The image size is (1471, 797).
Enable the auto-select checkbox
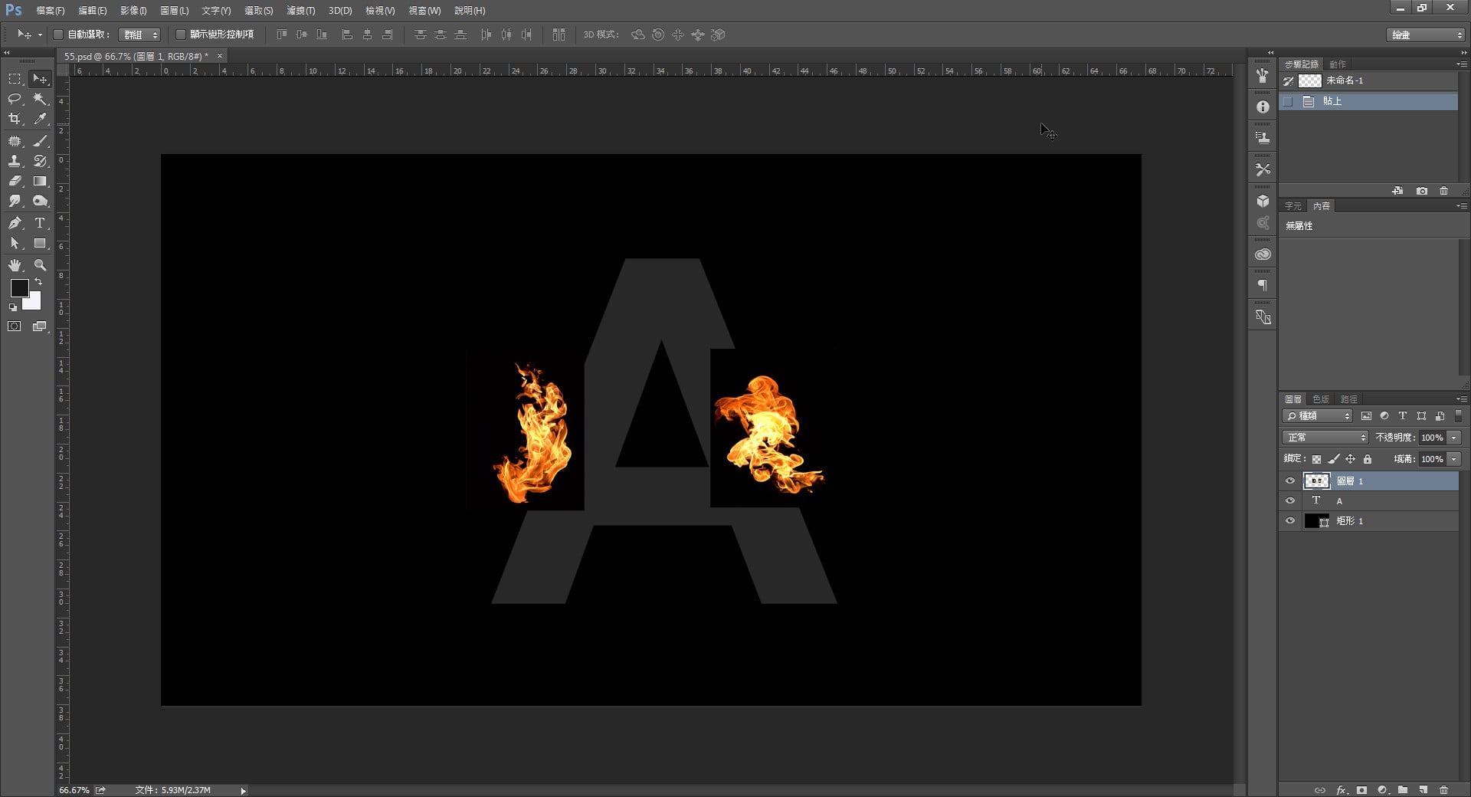pos(58,34)
